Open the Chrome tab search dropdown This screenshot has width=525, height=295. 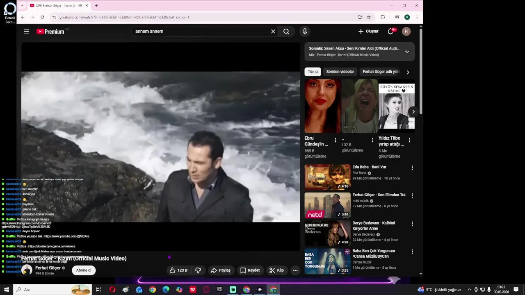pos(22,6)
